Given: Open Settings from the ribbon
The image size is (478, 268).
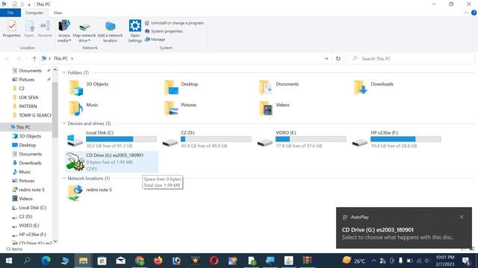Looking at the screenshot, I should click(x=135, y=31).
